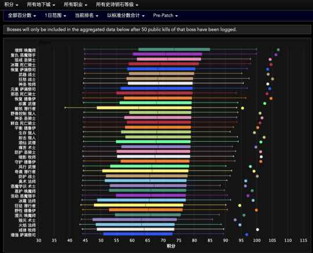The width and height of the screenshot is (313, 253).
Task: Click the 痛苦 术士 label
Action: click(27, 148)
